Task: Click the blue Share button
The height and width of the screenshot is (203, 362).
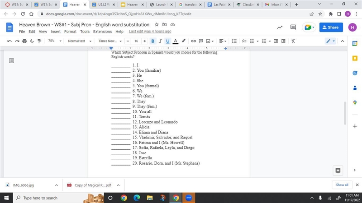Action: tap(331, 27)
